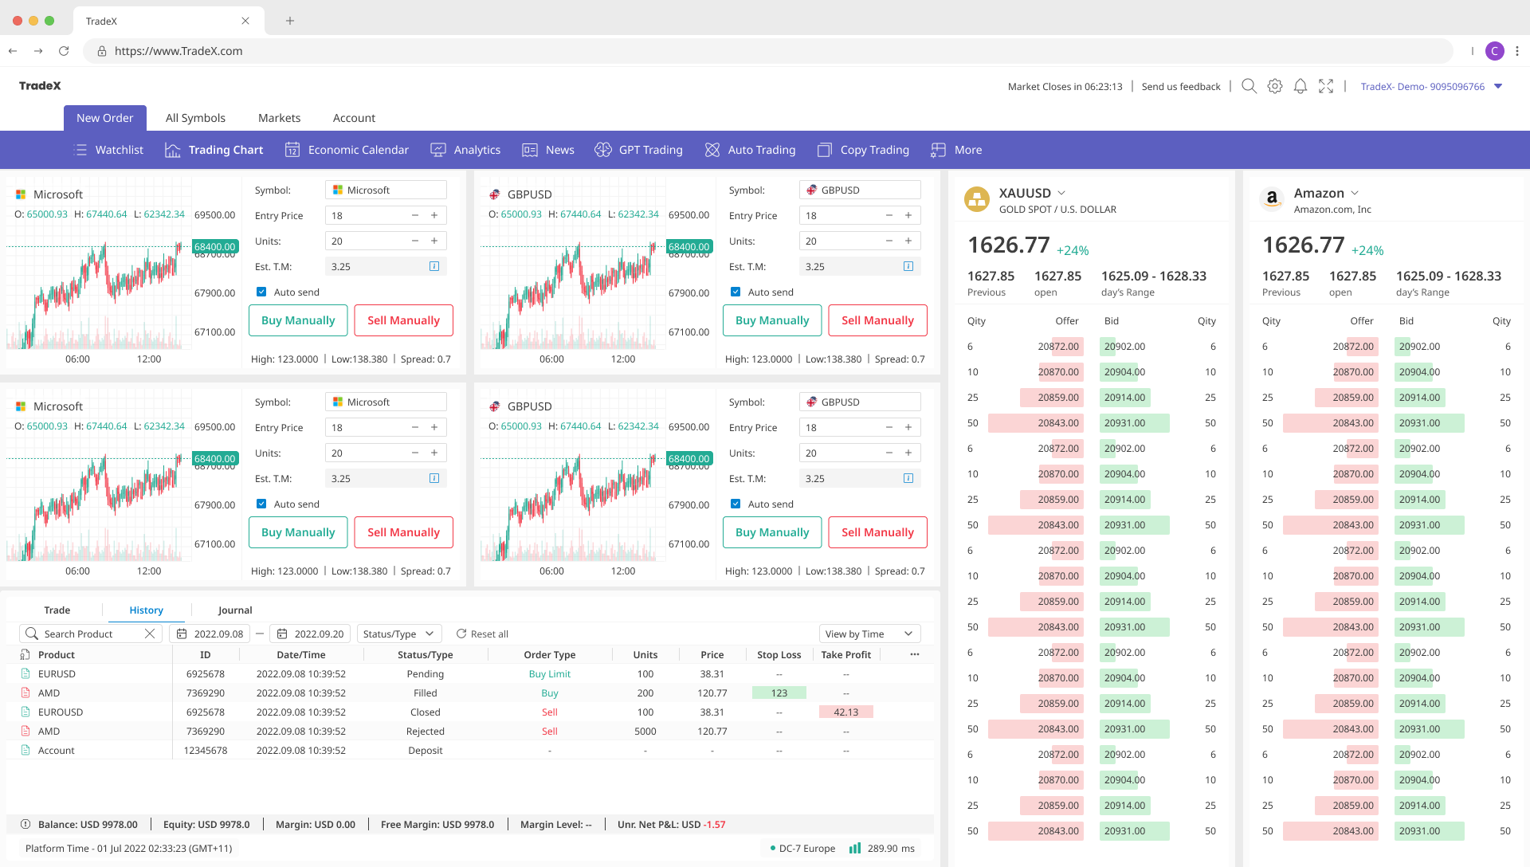The height and width of the screenshot is (867, 1530).
Task: Open Auto Trading
Action: click(x=761, y=150)
